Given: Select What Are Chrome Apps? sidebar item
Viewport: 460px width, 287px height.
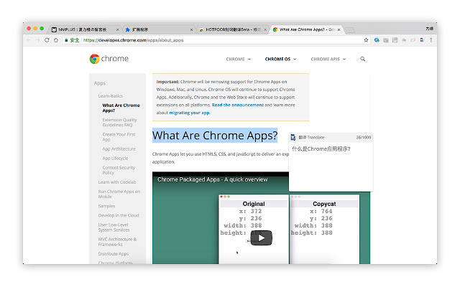Looking at the screenshot, I should pos(121,108).
